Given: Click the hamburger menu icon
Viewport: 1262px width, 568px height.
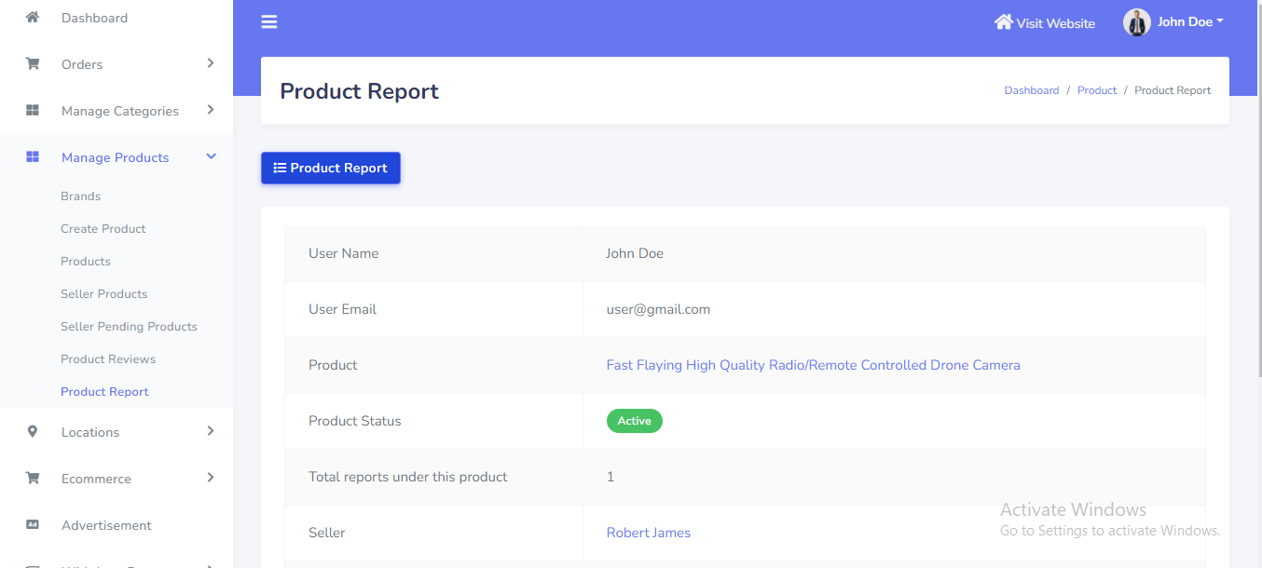Looking at the screenshot, I should (x=269, y=22).
